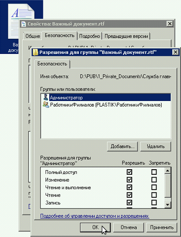Select the Администратор user icon
The width and height of the screenshot is (181, 237).
[46, 97]
